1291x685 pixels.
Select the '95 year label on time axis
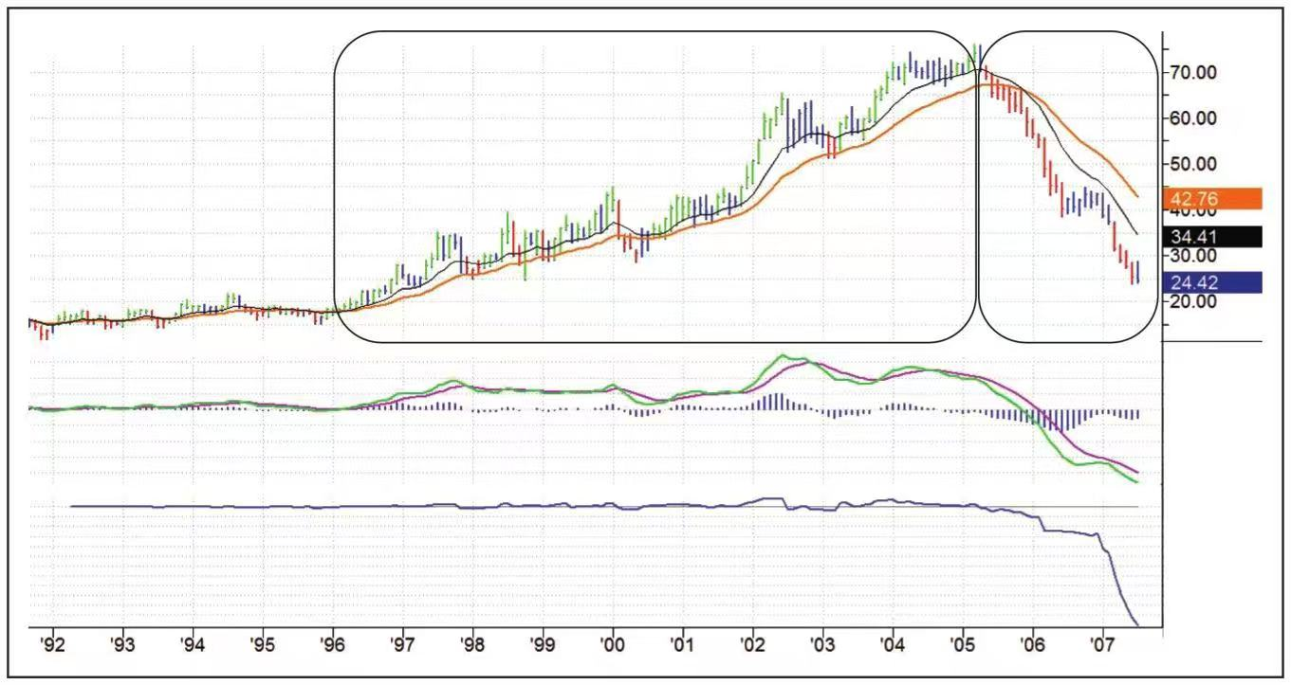[262, 646]
